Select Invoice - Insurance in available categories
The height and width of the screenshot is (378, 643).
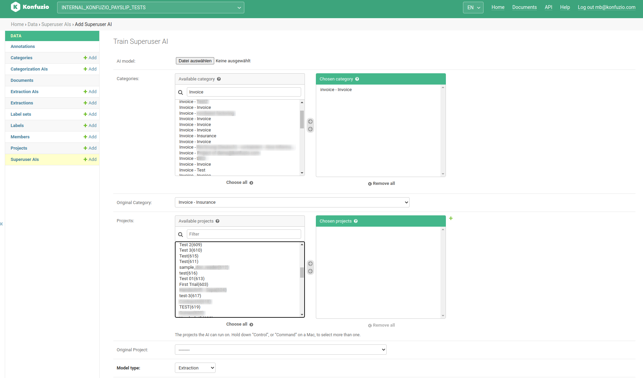coord(198,136)
